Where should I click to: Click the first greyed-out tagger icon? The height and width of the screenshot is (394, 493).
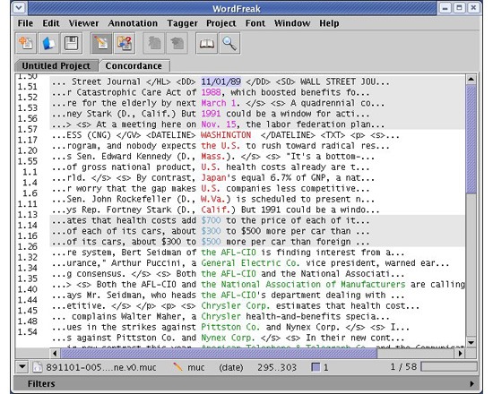(x=154, y=43)
